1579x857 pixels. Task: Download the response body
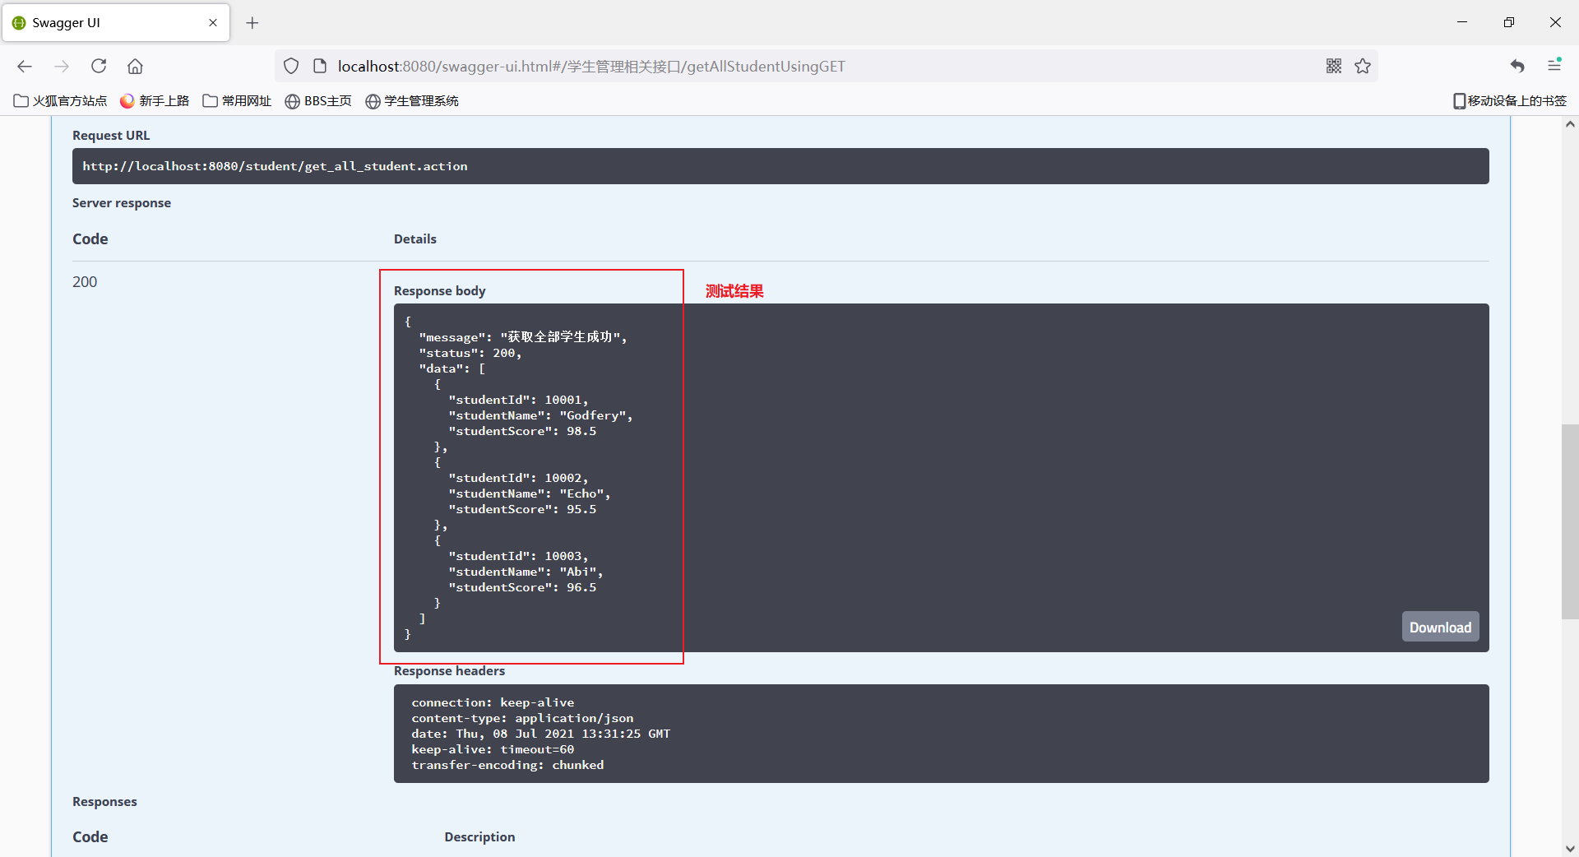(x=1440, y=627)
